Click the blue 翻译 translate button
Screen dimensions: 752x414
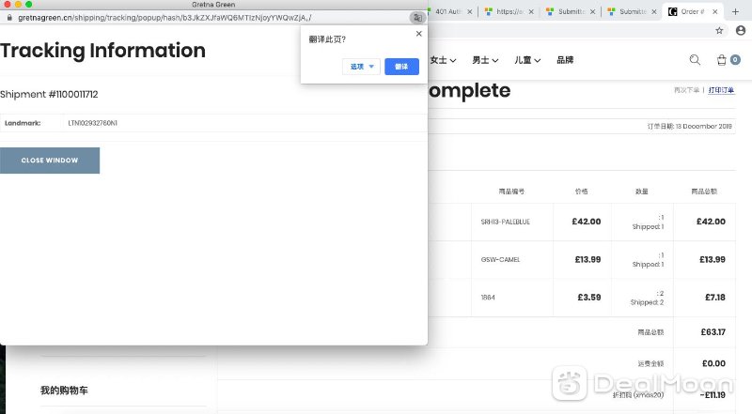[x=401, y=67]
